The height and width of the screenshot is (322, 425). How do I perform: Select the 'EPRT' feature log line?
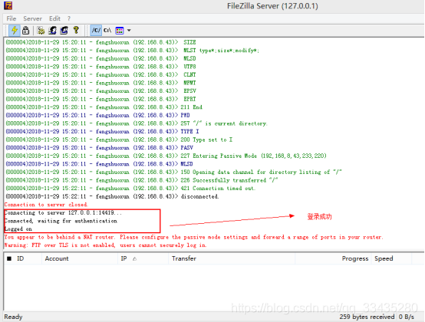pos(100,99)
